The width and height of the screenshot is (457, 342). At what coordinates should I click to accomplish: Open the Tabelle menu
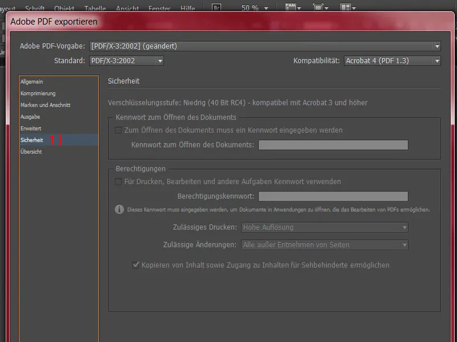(x=95, y=8)
